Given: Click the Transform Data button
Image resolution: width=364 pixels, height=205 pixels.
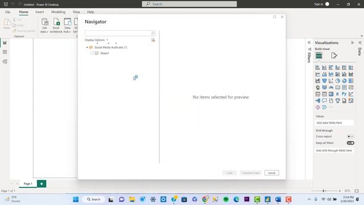Looking at the screenshot, I should coord(250,173).
